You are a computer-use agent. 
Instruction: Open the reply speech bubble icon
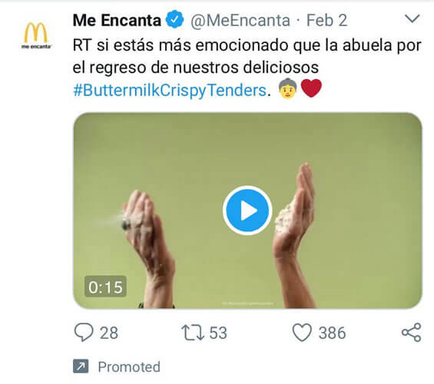click(x=84, y=333)
